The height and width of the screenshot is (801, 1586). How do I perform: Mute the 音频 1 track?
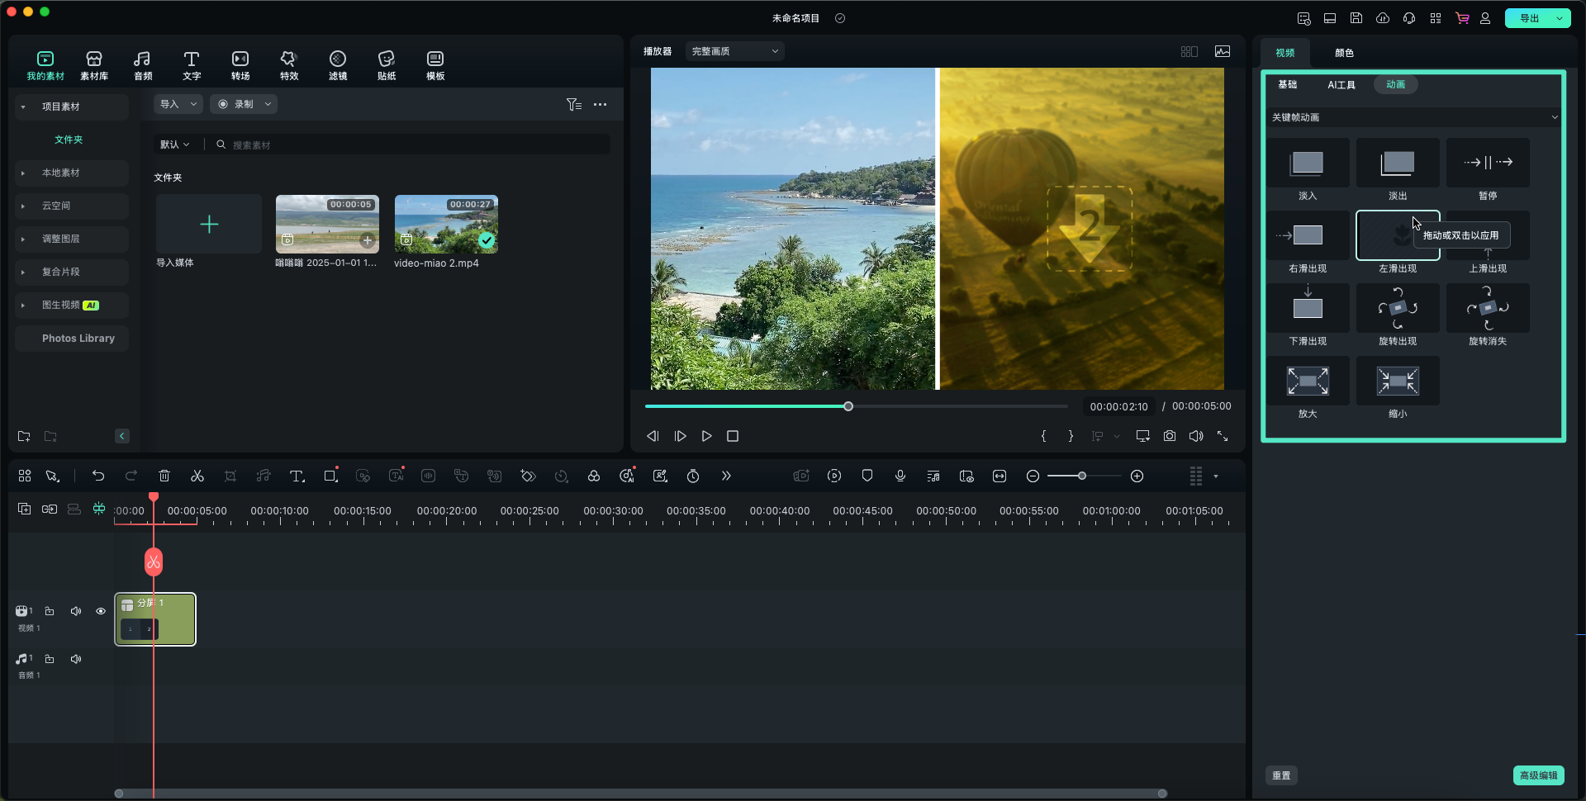coord(76,659)
